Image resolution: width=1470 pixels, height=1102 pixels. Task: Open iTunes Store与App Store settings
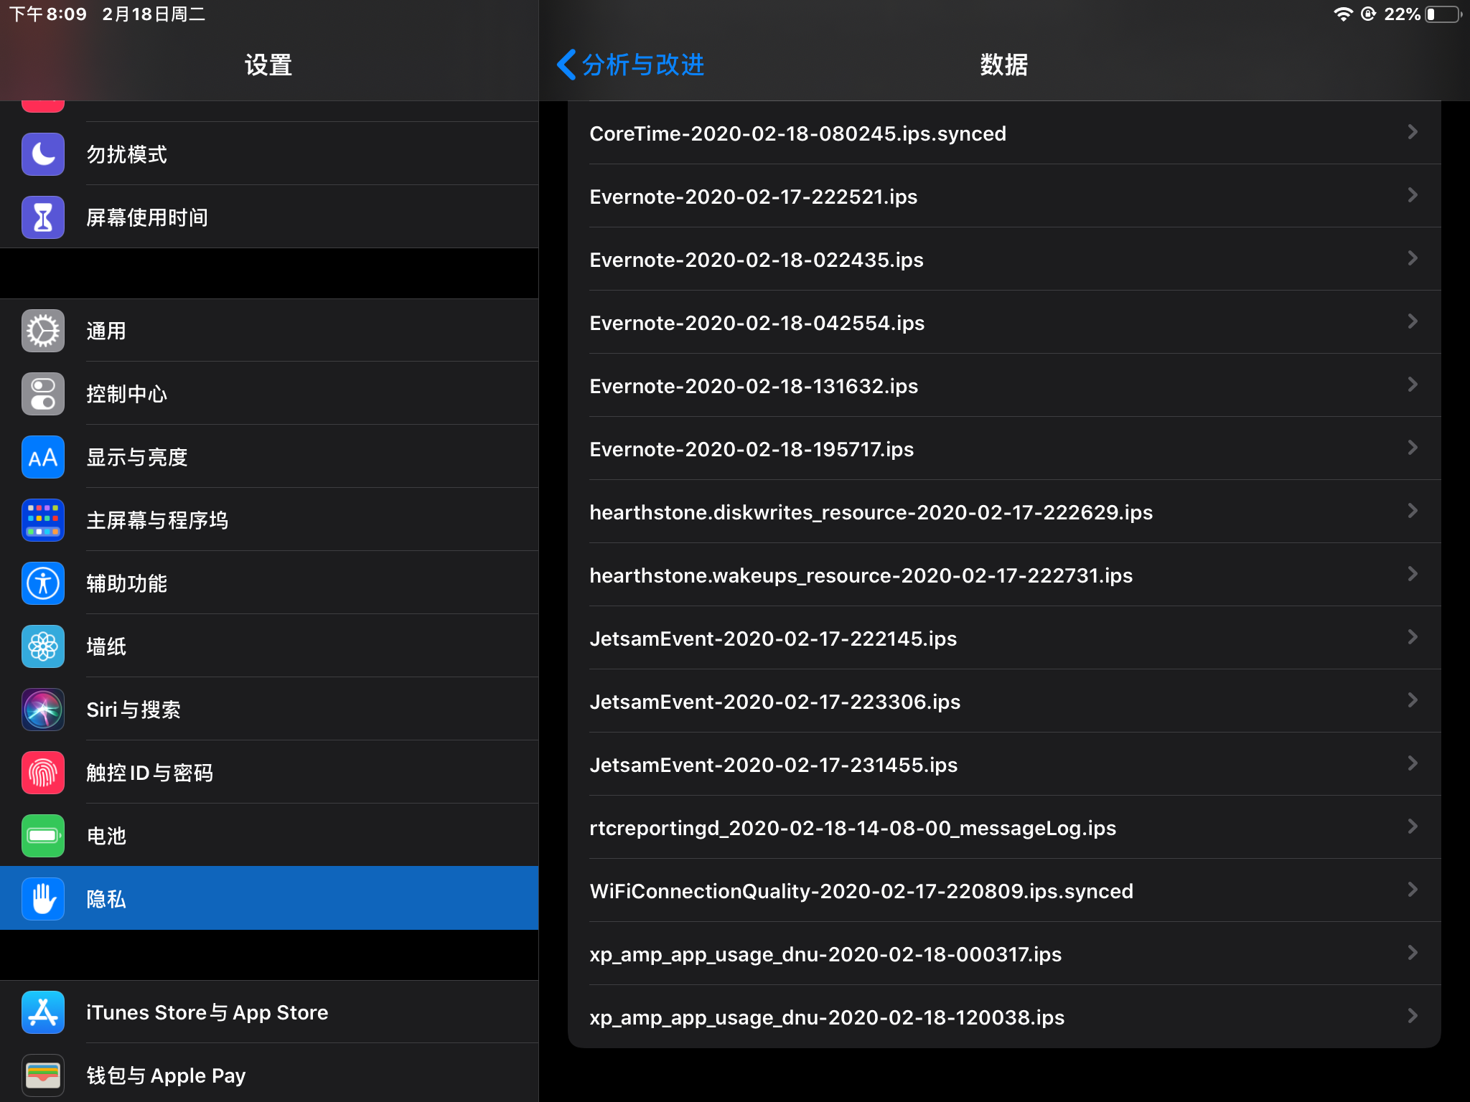(x=269, y=1012)
